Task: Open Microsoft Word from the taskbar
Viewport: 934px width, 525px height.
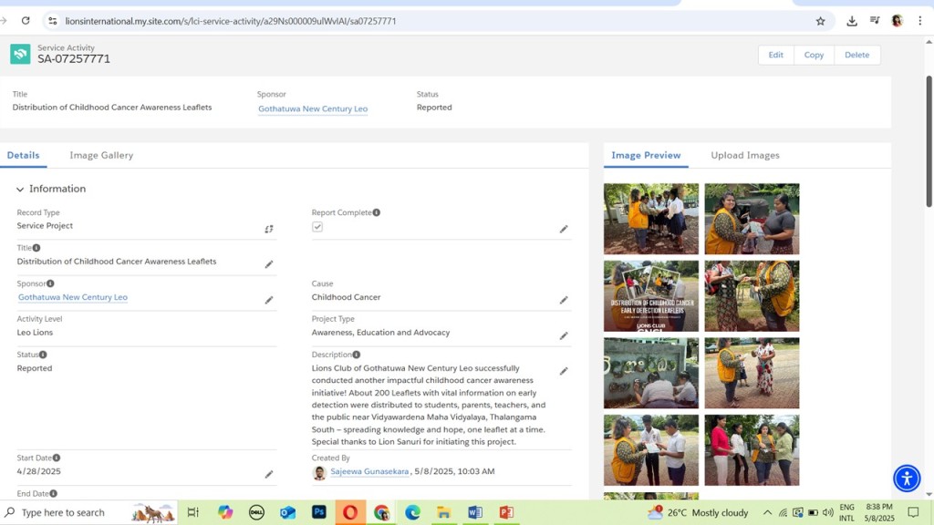Action: tap(474, 512)
